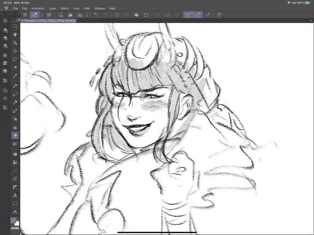Viewport: 314px width, 235px height.
Task: Toggle Snap to Special Ruler
Action: [198, 15]
